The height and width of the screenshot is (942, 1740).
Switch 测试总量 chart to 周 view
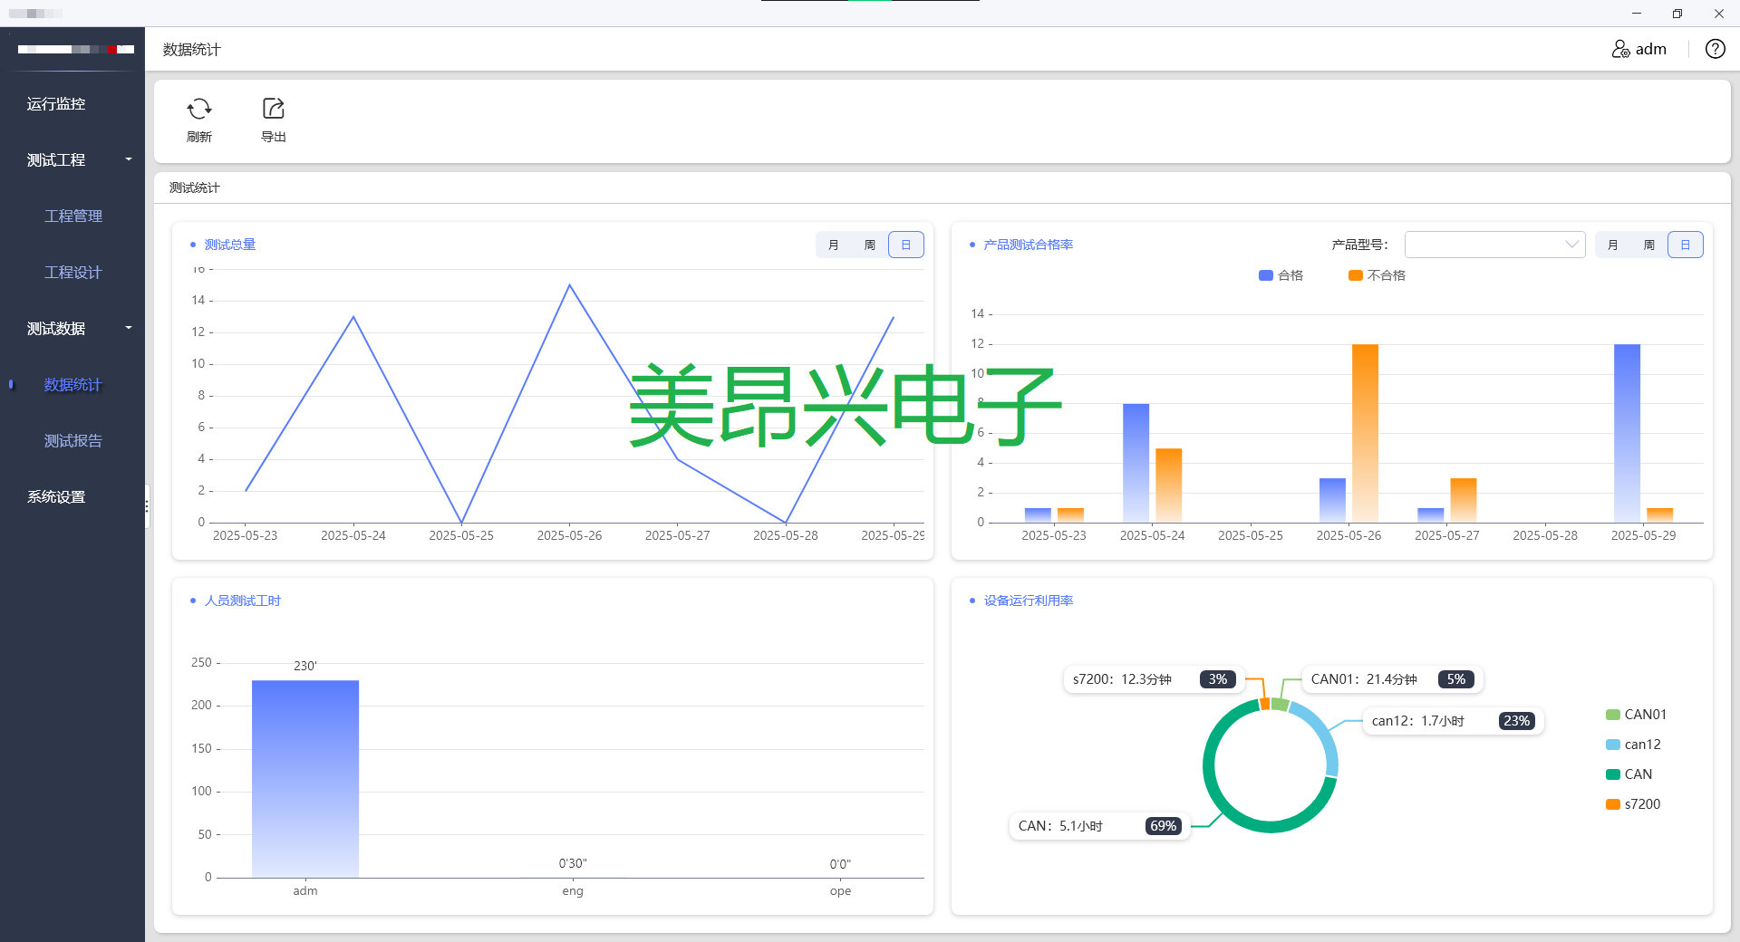869,245
